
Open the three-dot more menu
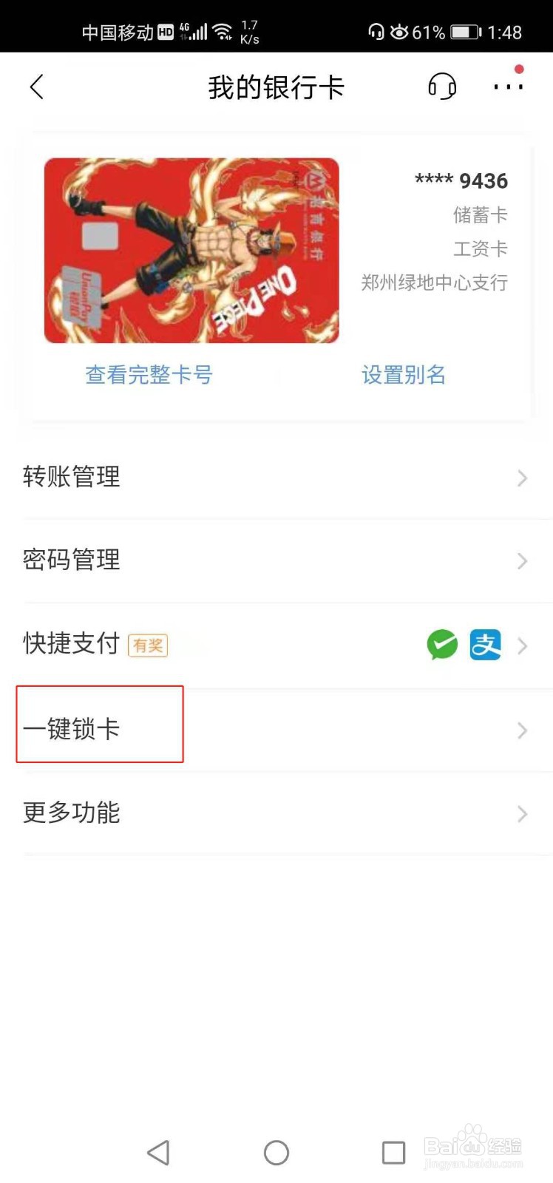[509, 87]
